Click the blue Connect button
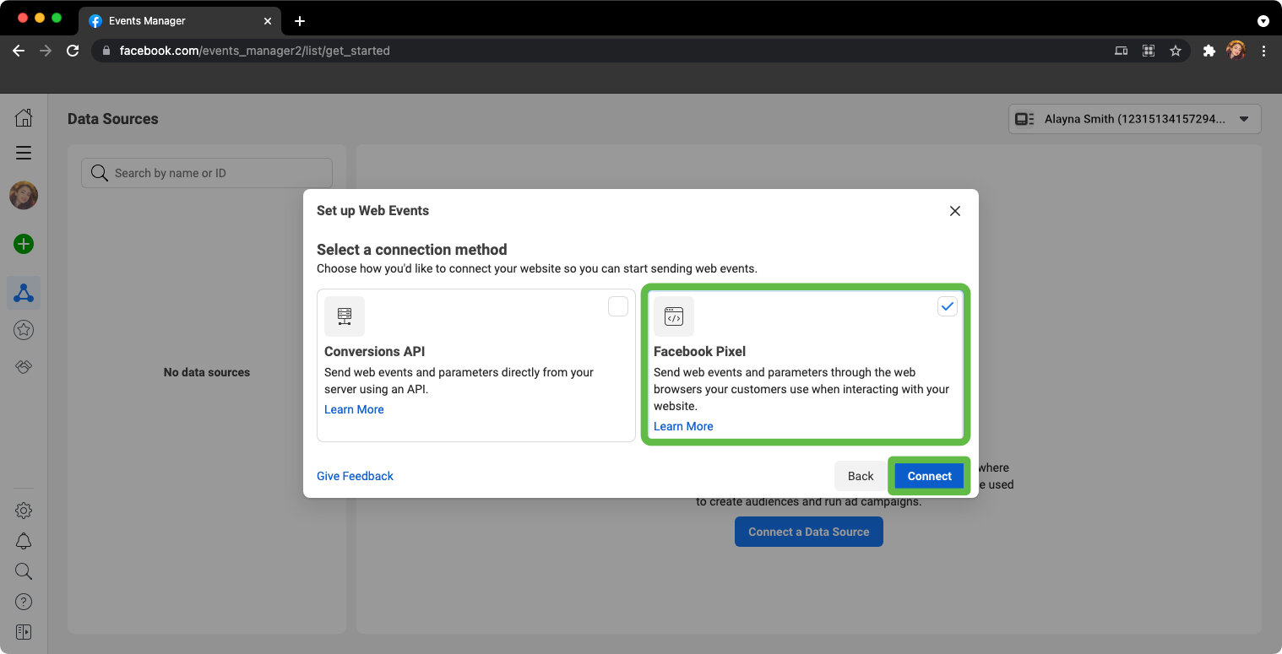This screenshot has width=1282, height=654. (929, 476)
